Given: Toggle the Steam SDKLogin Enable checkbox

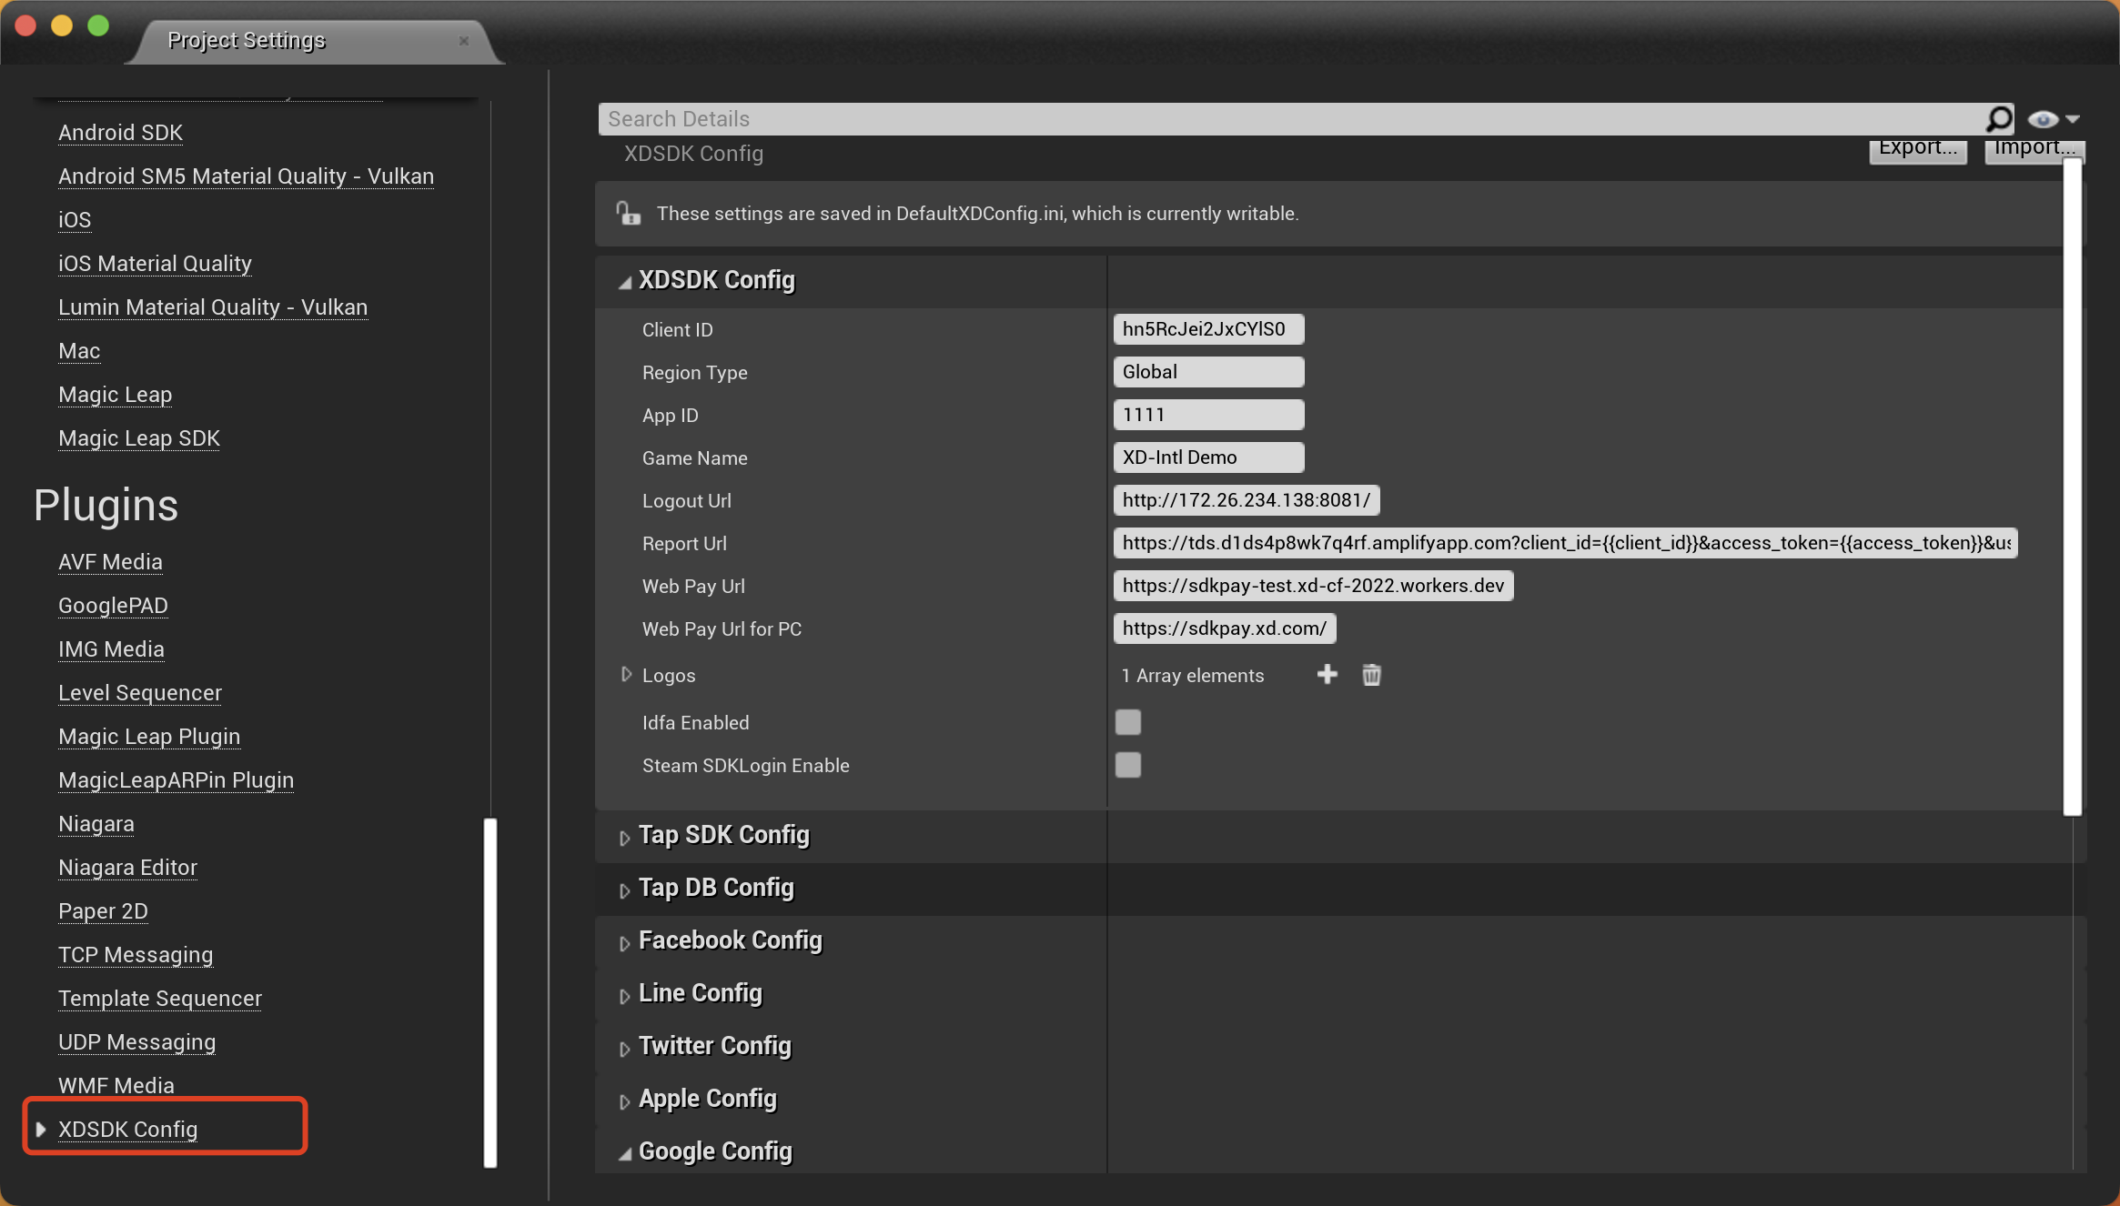Looking at the screenshot, I should point(1128,765).
